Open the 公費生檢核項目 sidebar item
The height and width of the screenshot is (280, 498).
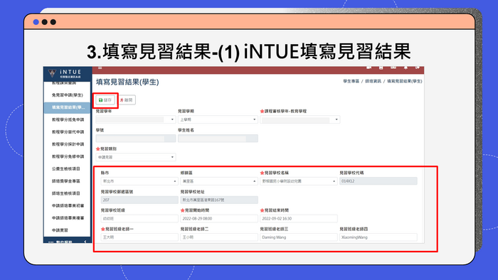[x=67, y=168]
